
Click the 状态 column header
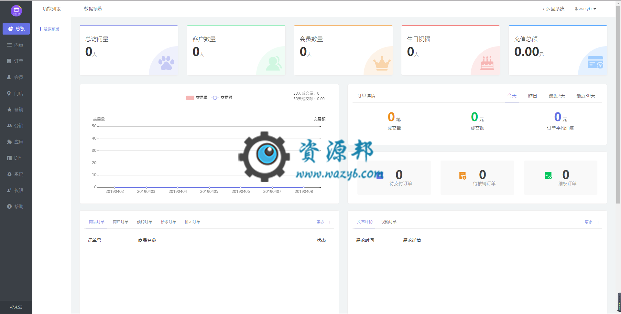coord(321,240)
